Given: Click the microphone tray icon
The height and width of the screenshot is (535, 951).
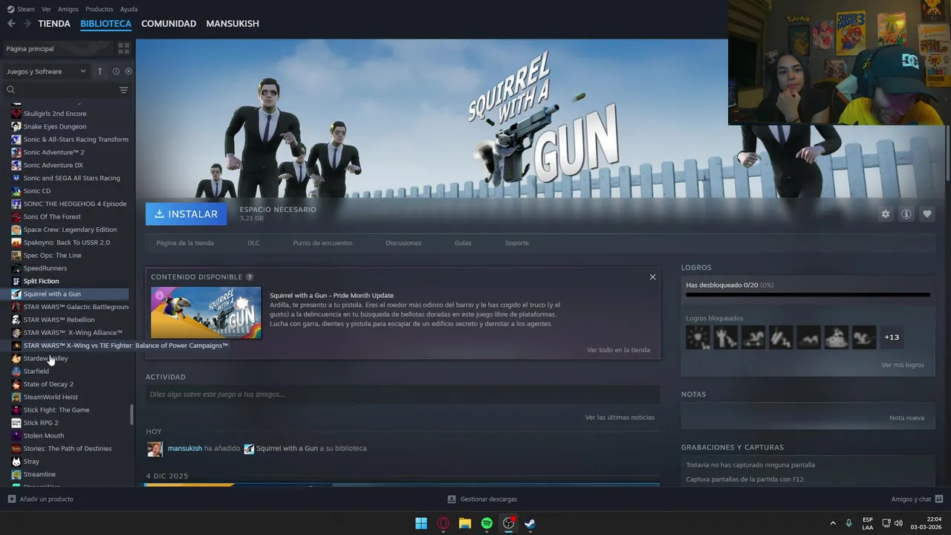Looking at the screenshot, I should point(848,523).
